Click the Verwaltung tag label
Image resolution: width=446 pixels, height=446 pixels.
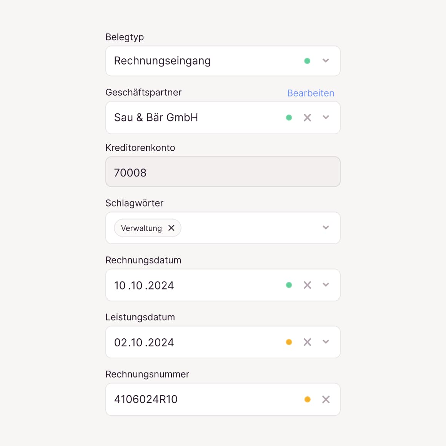(141, 228)
